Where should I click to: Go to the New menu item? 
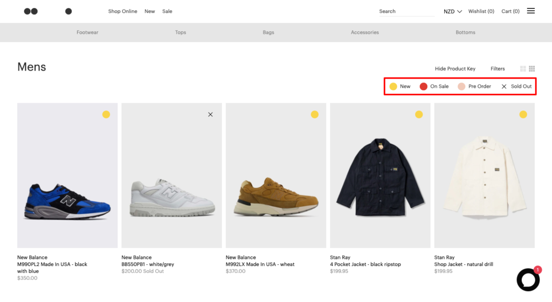150,11
